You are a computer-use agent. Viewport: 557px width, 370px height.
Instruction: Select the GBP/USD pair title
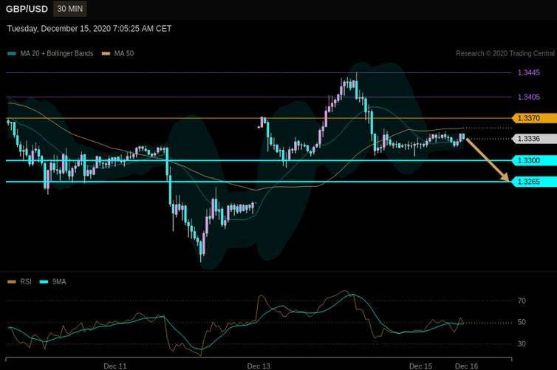(x=27, y=9)
